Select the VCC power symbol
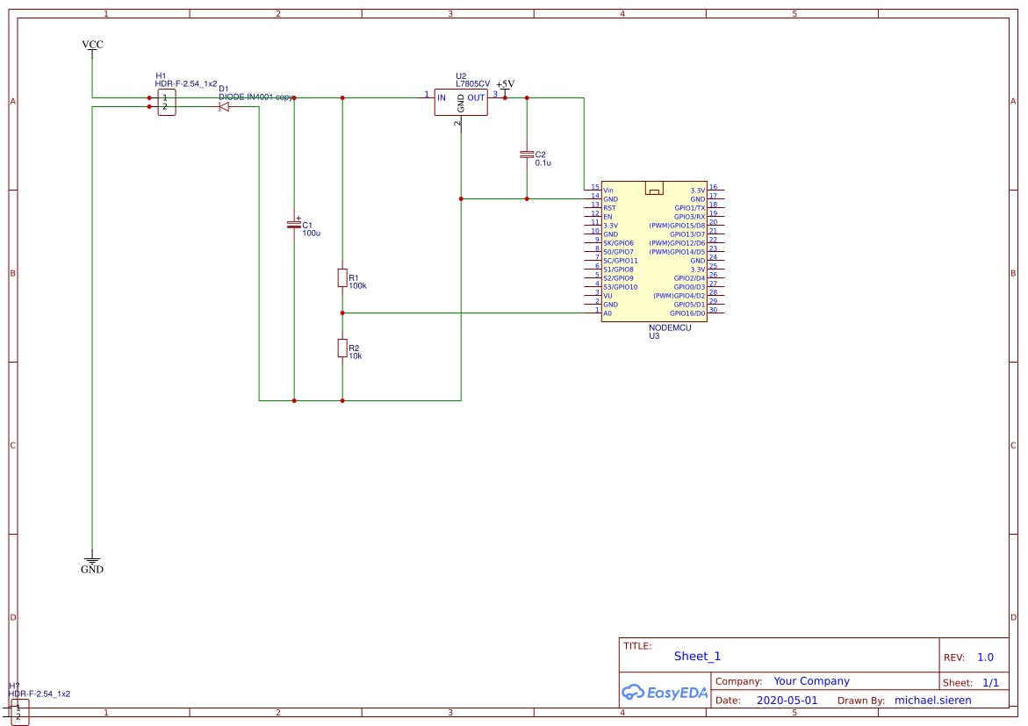The image size is (1028, 726). point(91,46)
